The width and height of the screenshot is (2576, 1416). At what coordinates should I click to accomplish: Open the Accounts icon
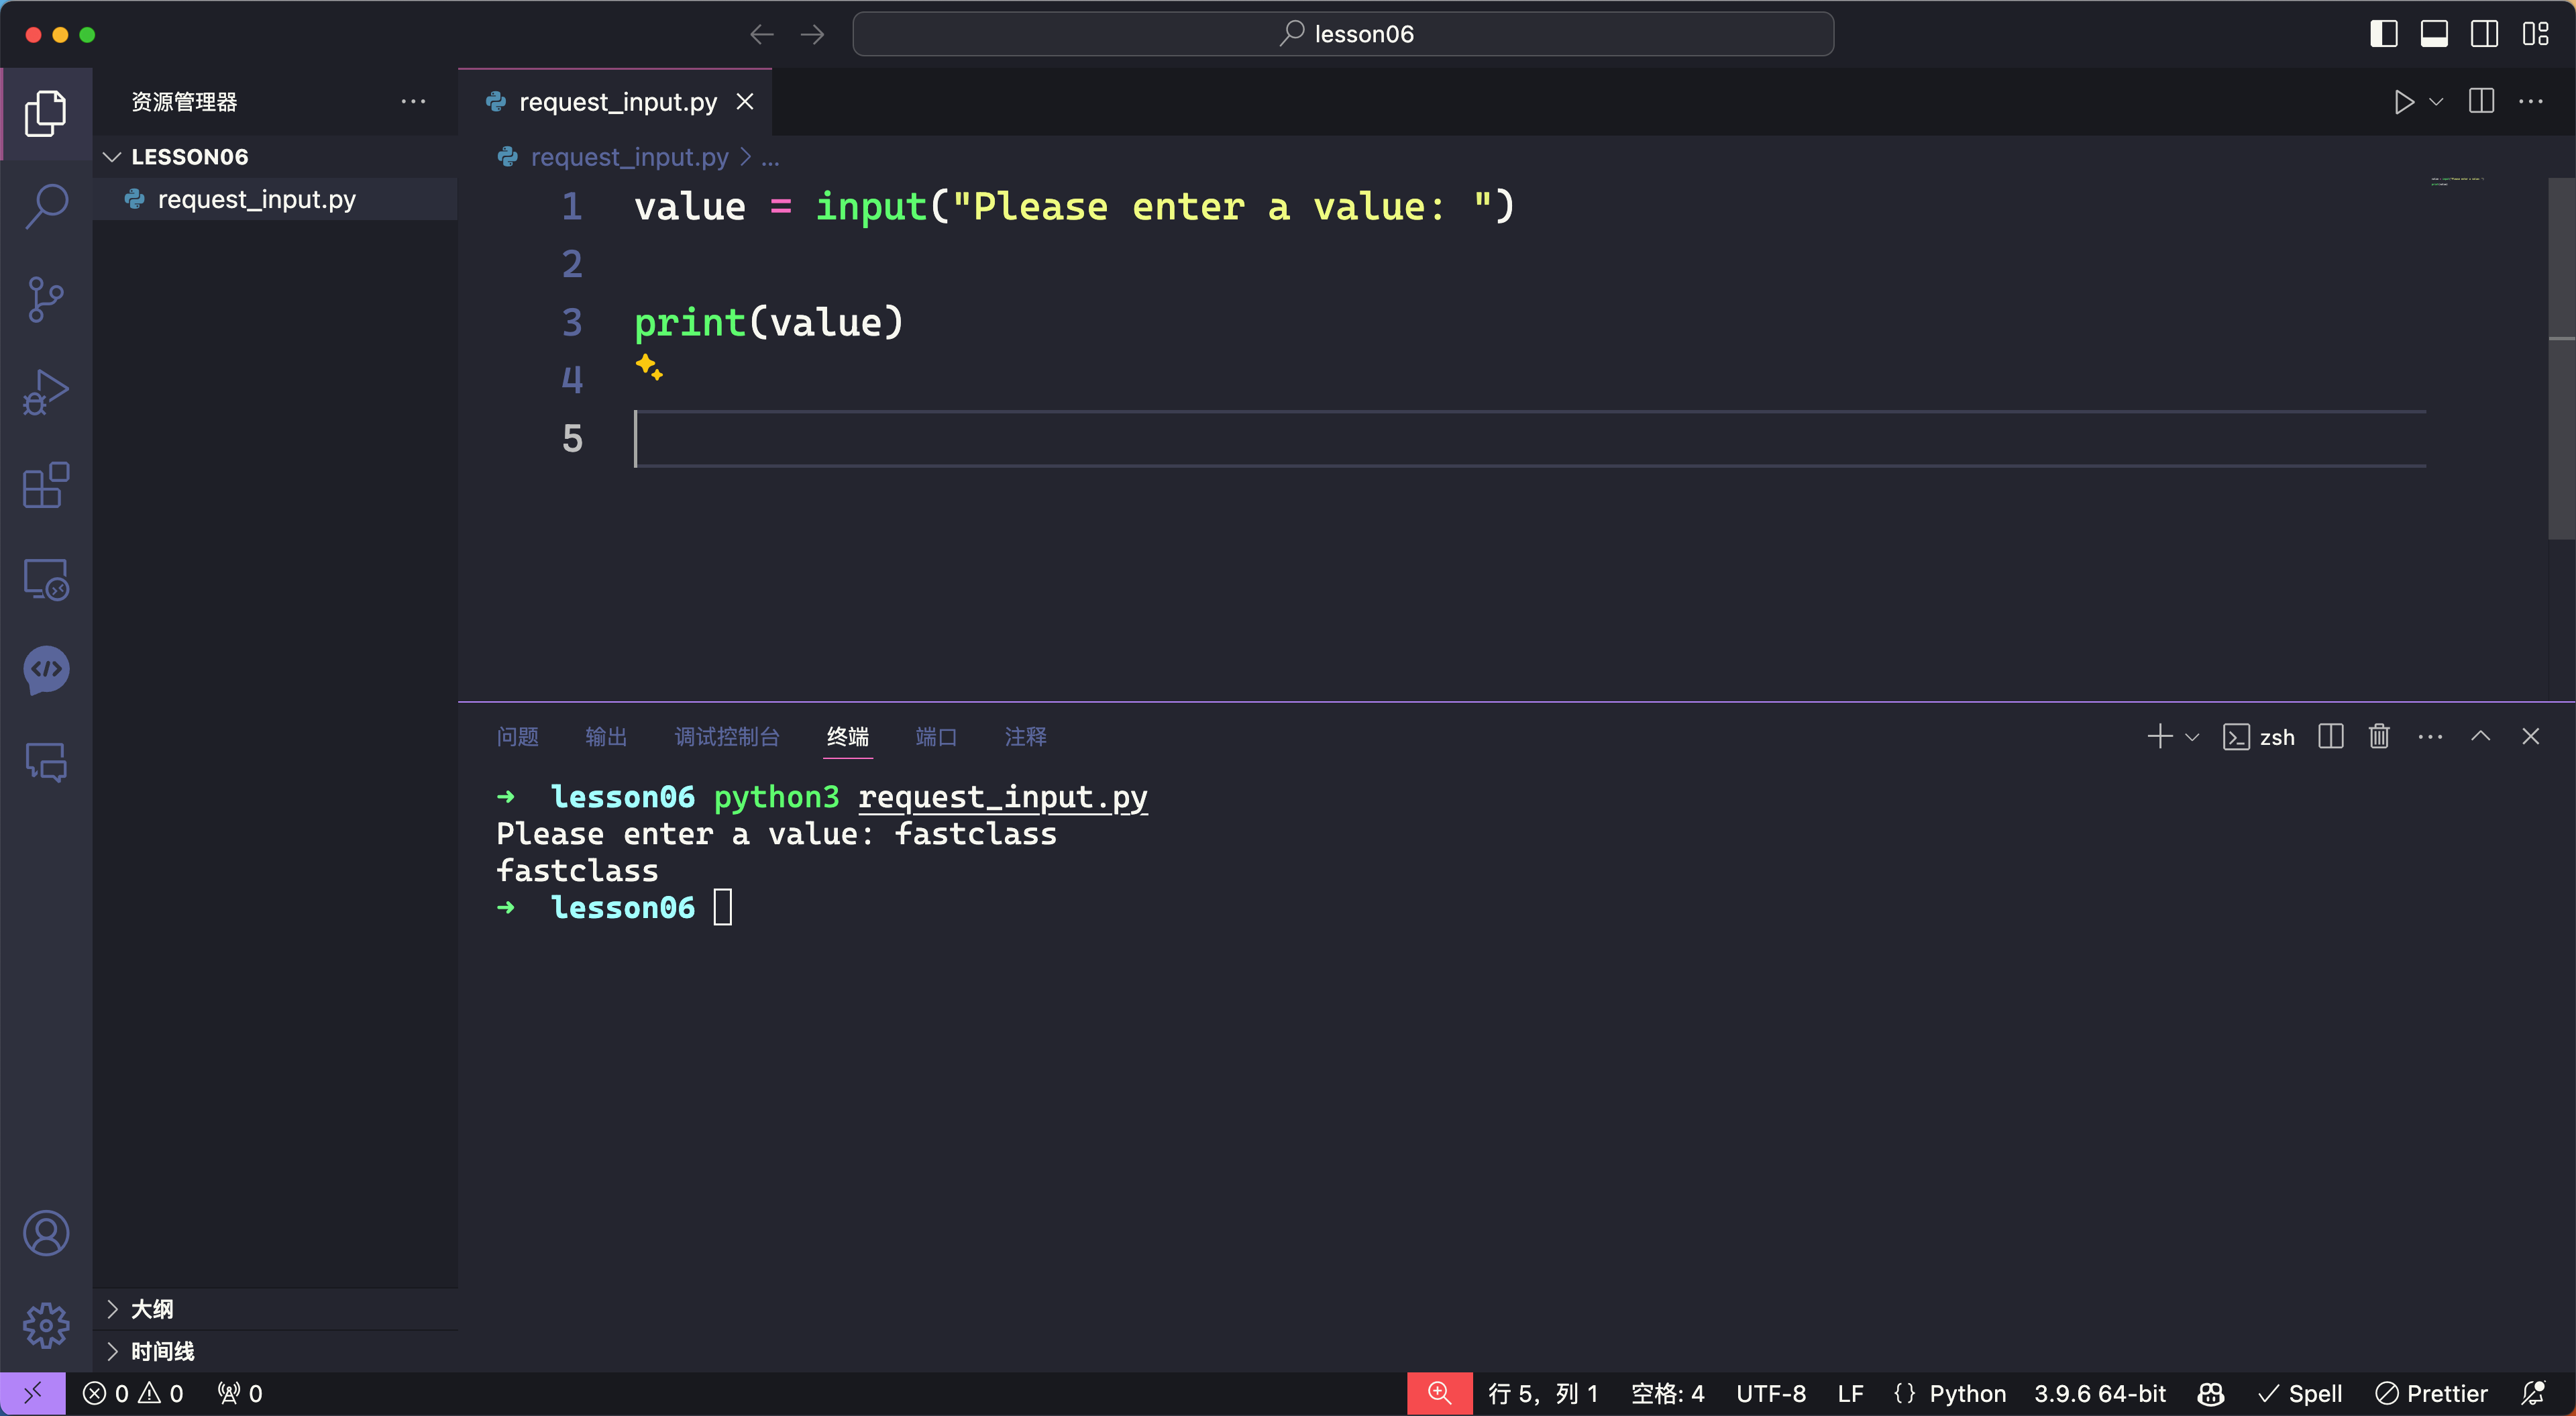coord(46,1233)
